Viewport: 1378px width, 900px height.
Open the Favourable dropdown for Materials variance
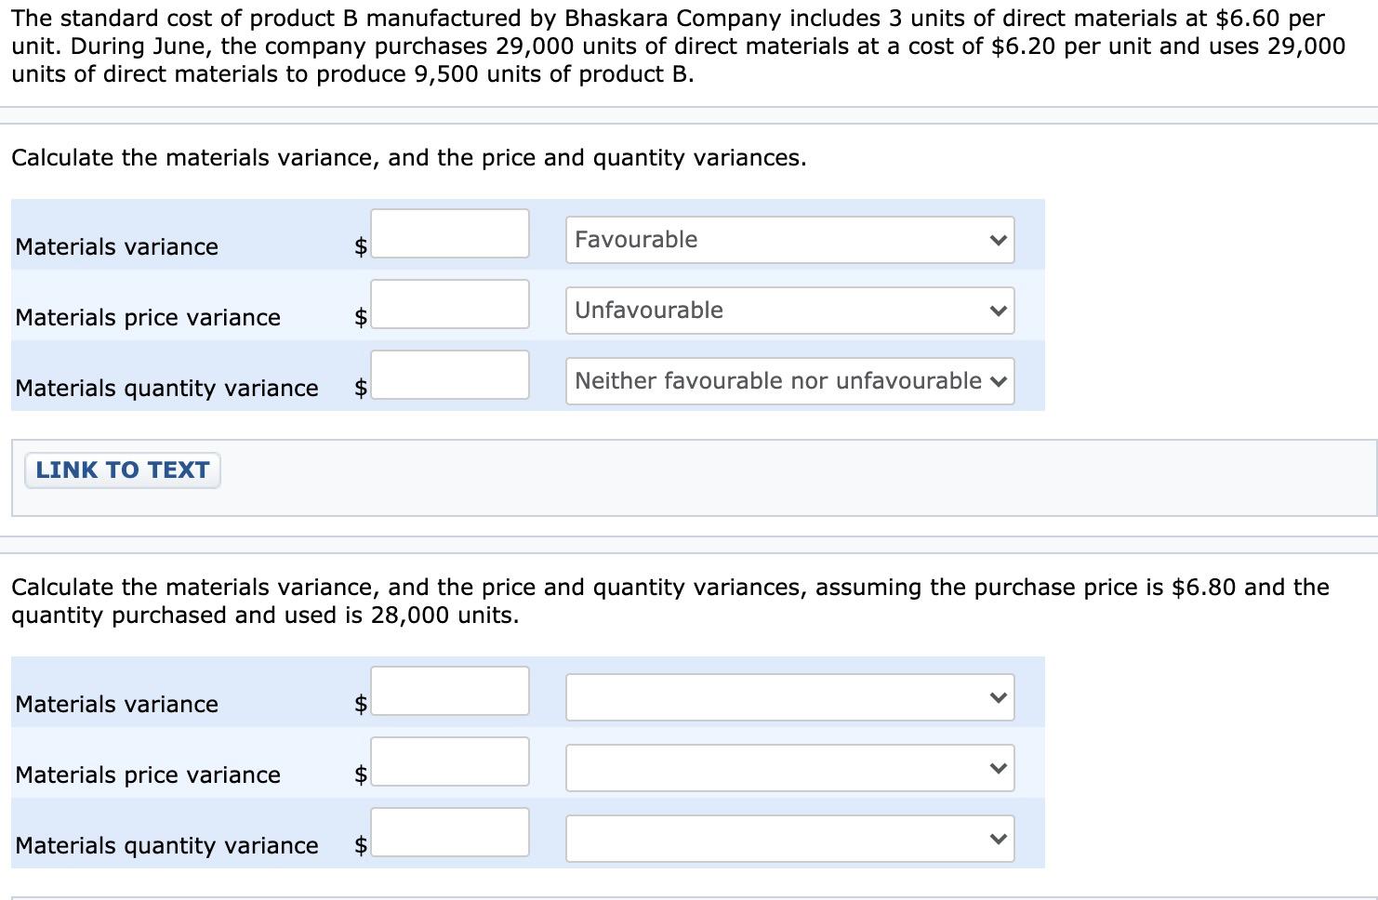(x=789, y=240)
